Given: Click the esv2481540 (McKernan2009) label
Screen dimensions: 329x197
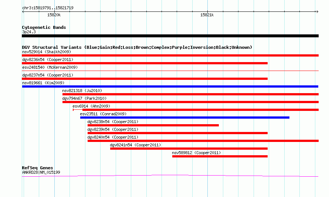Looking at the screenshot, I should click(x=50, y=67).
